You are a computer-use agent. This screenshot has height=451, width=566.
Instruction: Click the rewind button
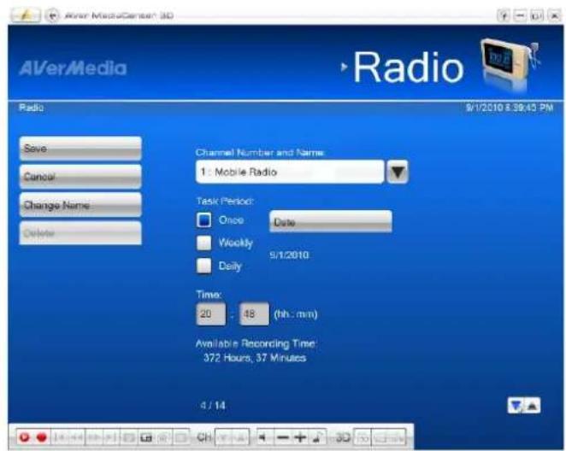[x=76, y=437]
